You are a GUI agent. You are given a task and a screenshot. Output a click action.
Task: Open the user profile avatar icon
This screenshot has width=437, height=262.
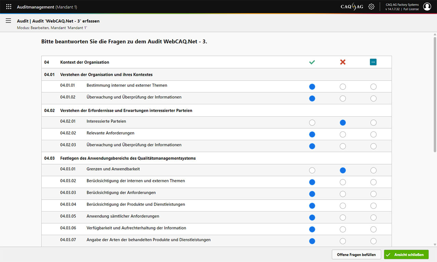click(x=427, y=7)
